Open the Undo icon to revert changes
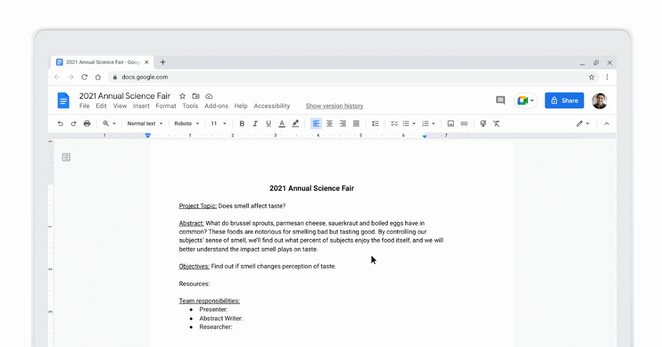The width and height of the screenshot is (662, 347). pos(60,123)
